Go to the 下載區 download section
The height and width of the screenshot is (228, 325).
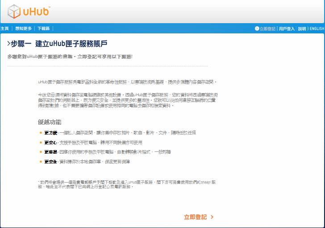[44, 28]
